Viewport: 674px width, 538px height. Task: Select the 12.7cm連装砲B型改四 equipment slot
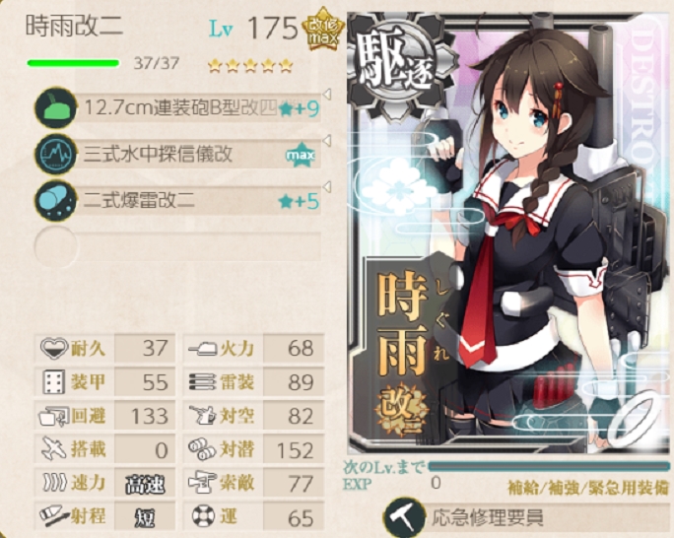[178, 107]
